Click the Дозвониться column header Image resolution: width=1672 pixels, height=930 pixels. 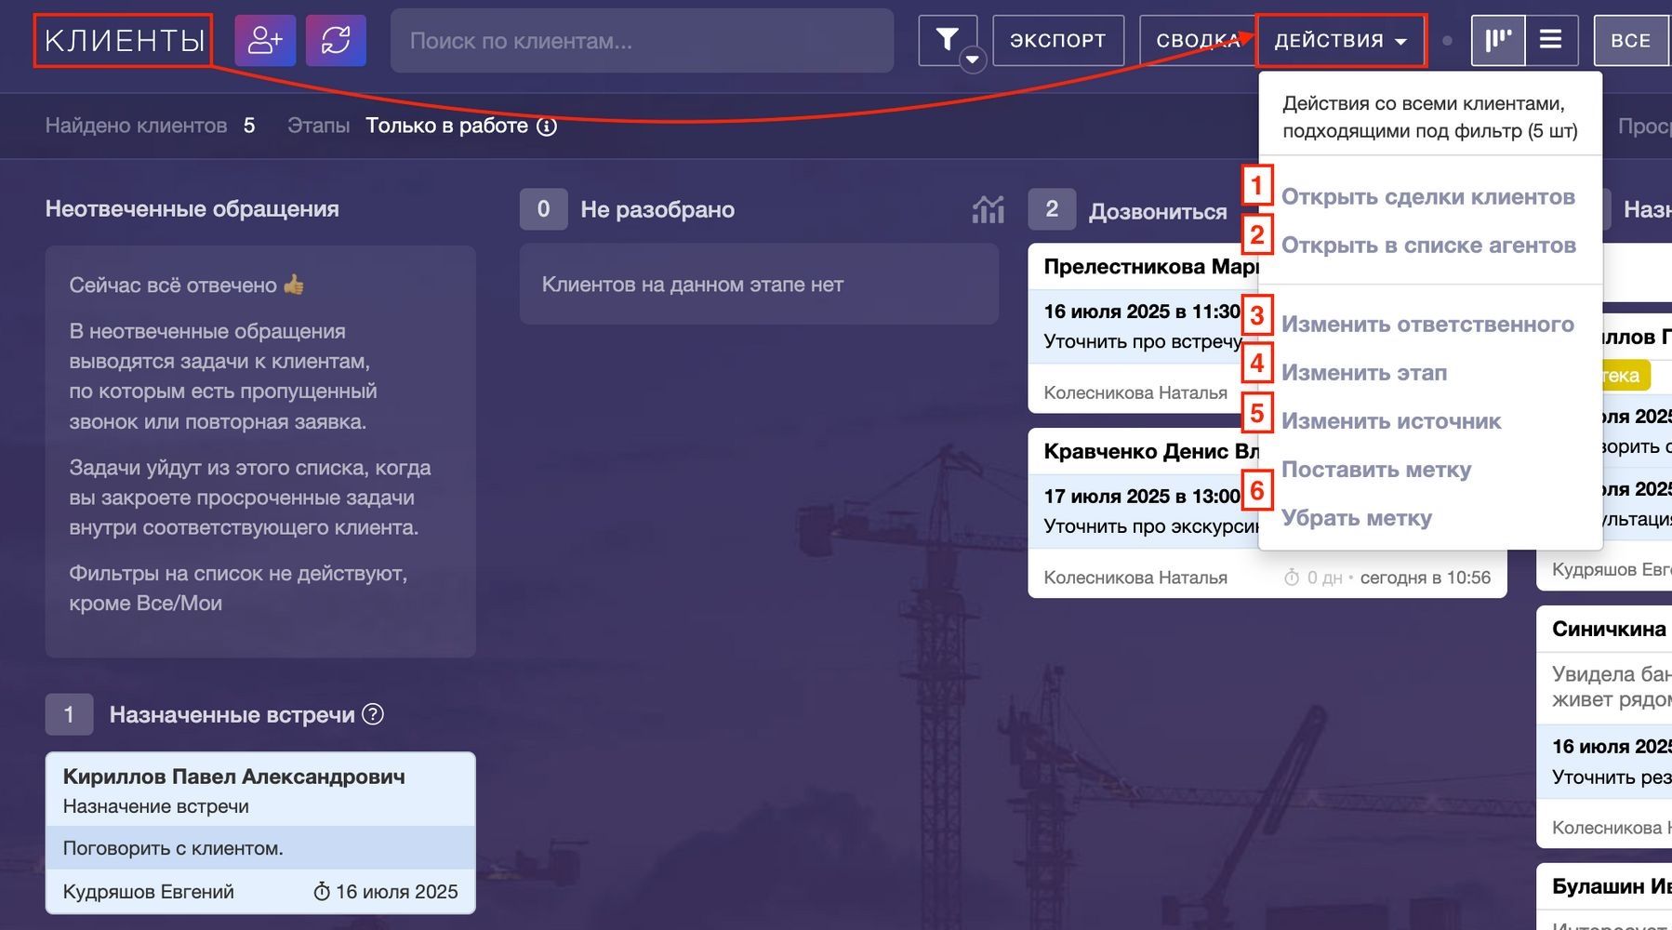pos(1158,211)
